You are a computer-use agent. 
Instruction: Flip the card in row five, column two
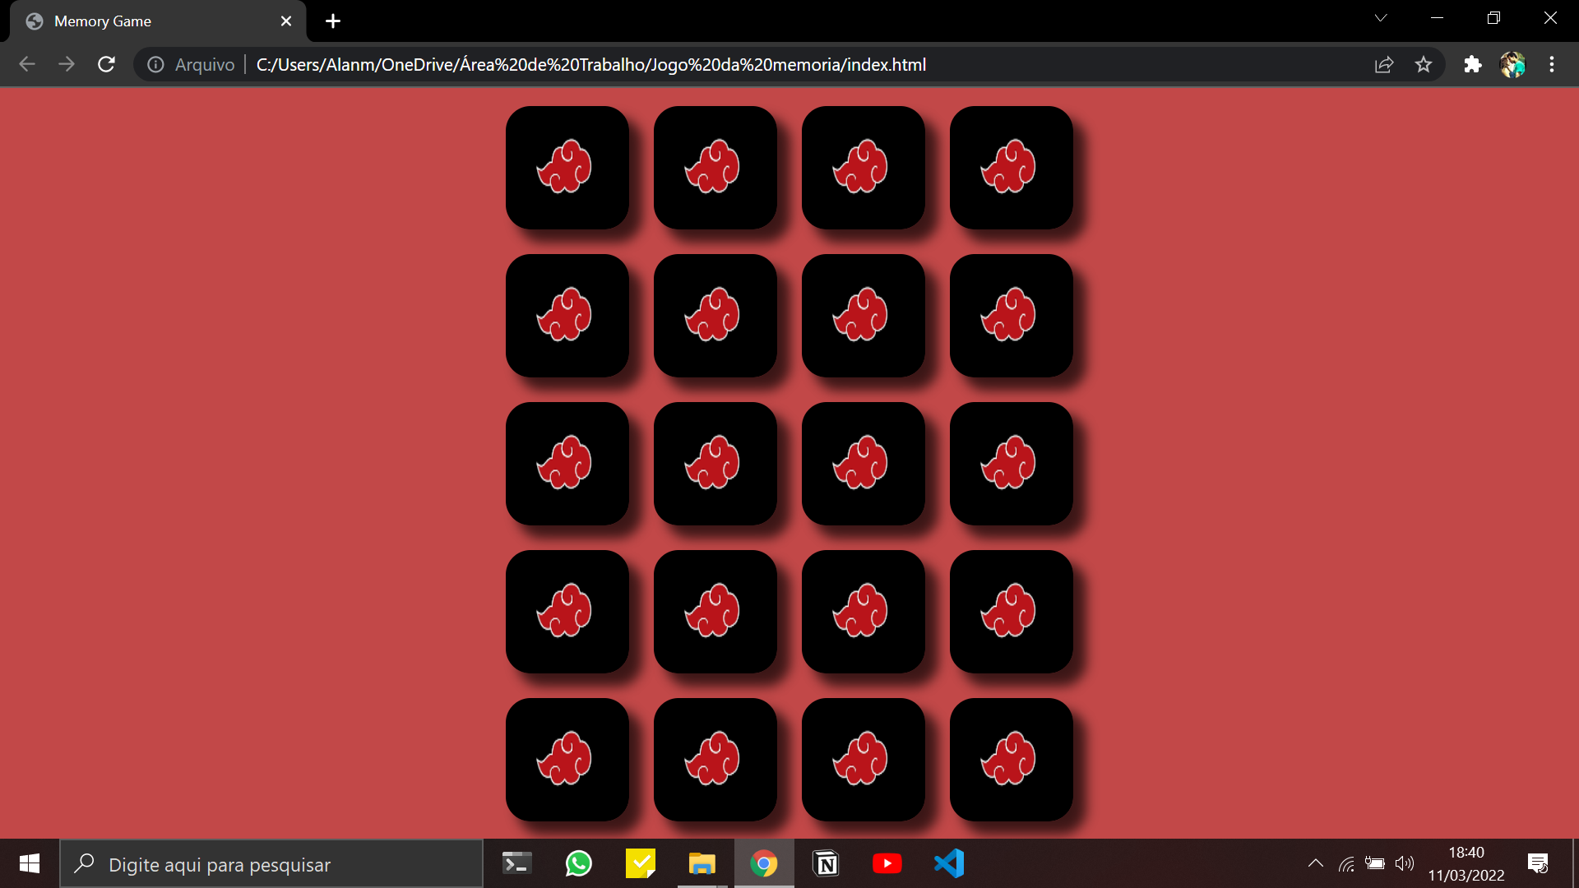point(715,760)
